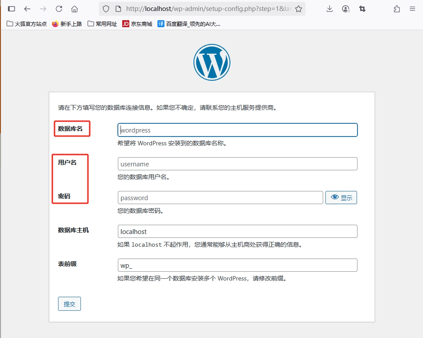Screen dimensions: 423x338
Task: Click the 您的数据库密码 hint text
Action: pos(141,211)
